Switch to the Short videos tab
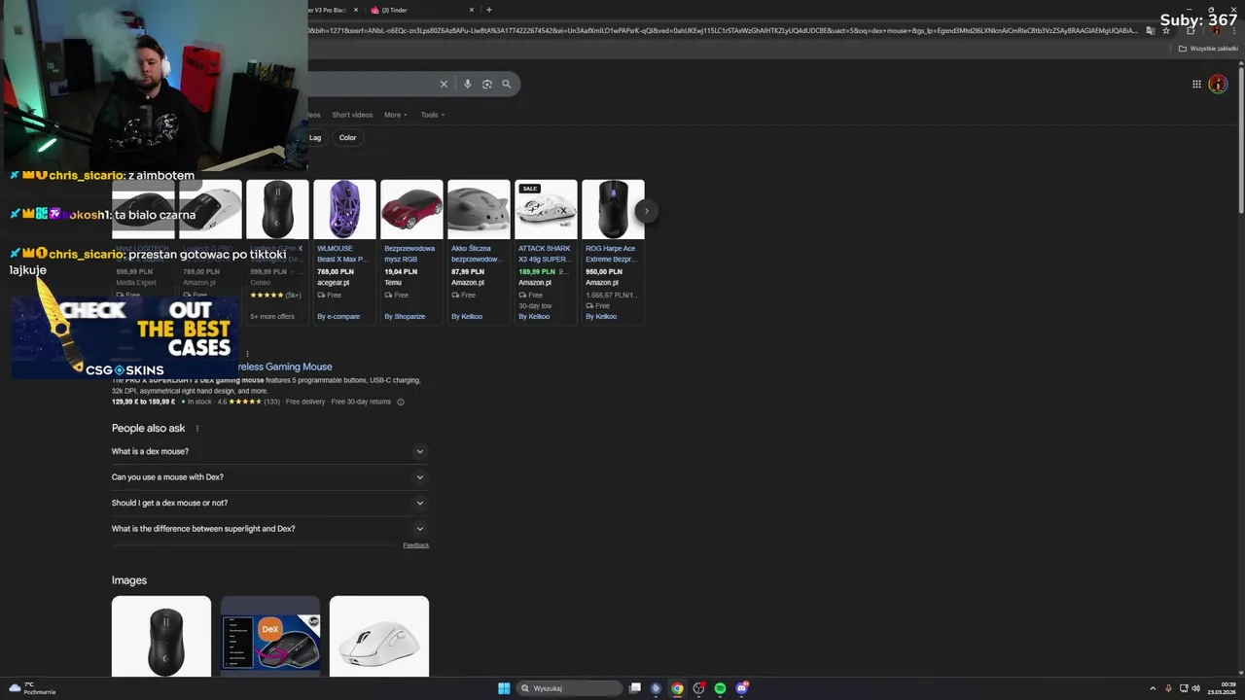 [x=352, y=115]
